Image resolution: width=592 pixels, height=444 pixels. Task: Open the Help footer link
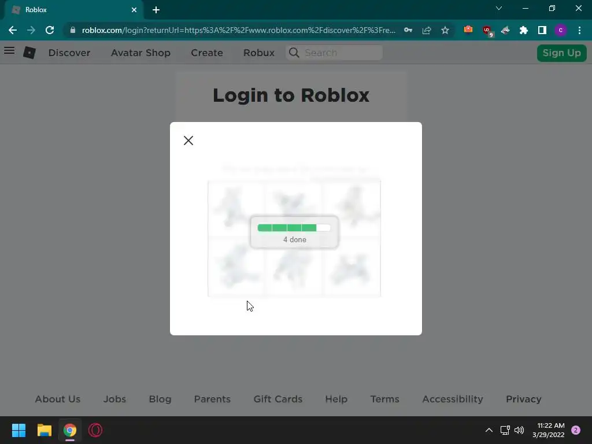(x=336, y=399)
